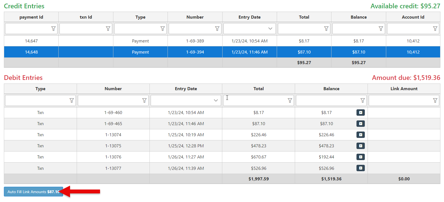Click plus icon for debit 1-69-465
Viewport: 444px width, 202px height.
360,124
